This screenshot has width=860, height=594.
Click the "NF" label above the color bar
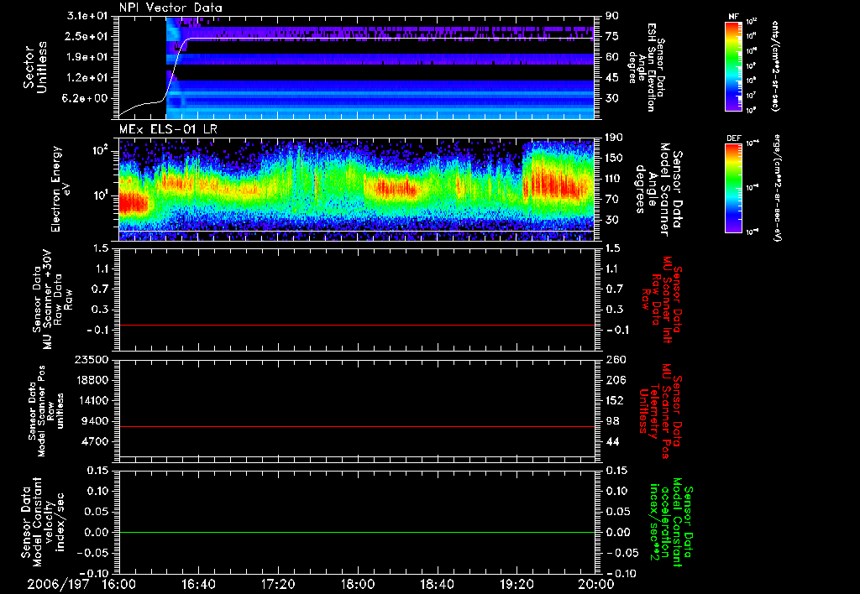coord(734,17)
